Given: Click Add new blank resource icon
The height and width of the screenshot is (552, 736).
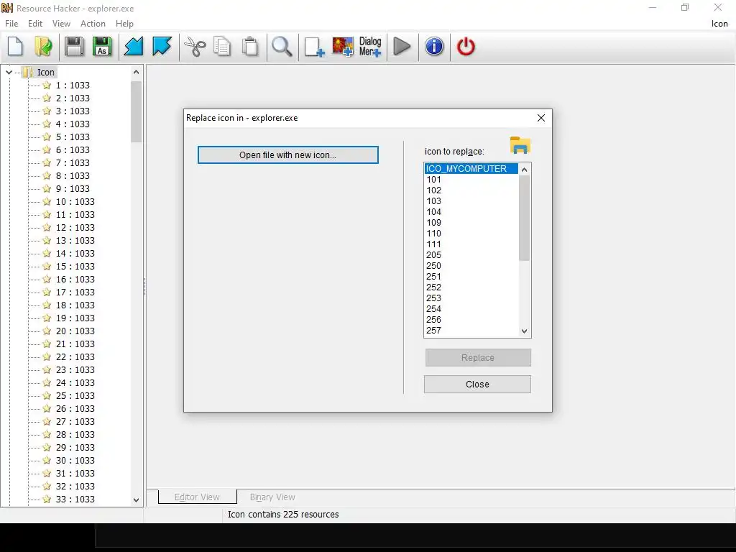Looking at the screenshot, I should pos(314,47).
